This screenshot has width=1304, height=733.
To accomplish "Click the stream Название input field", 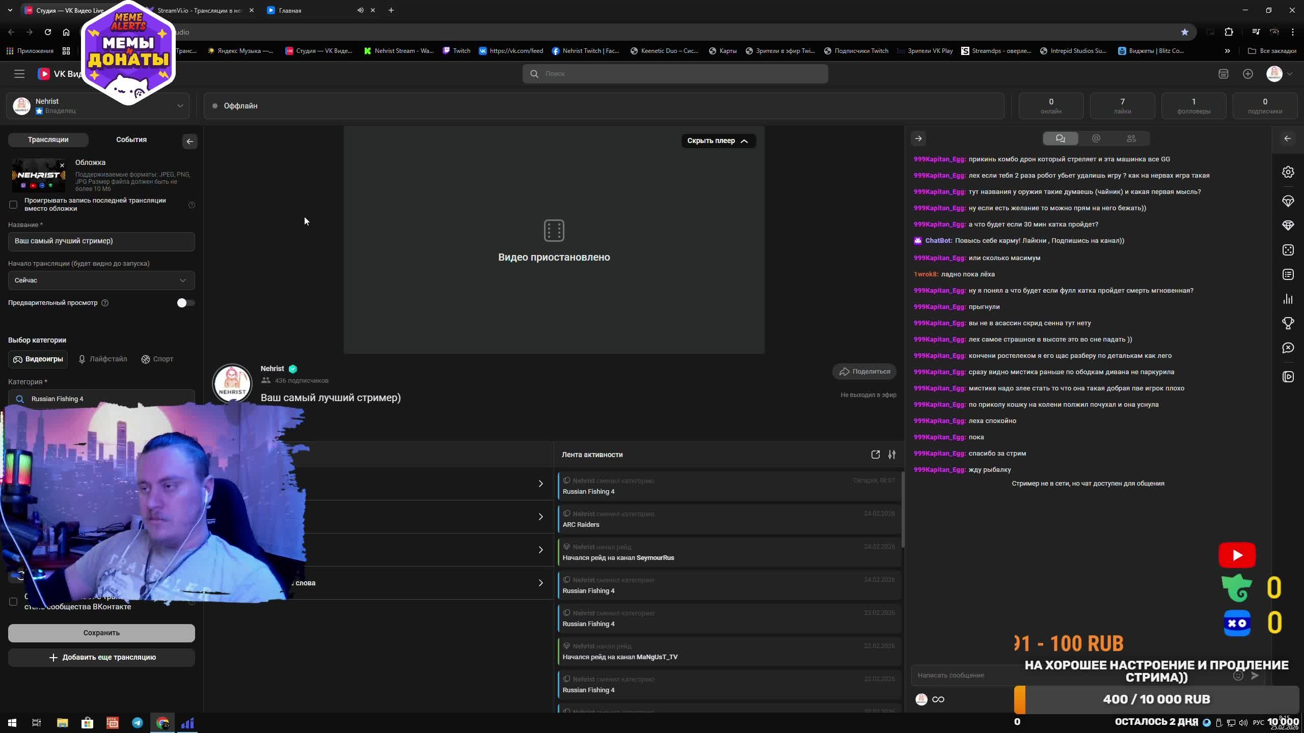I will point(101,241).
